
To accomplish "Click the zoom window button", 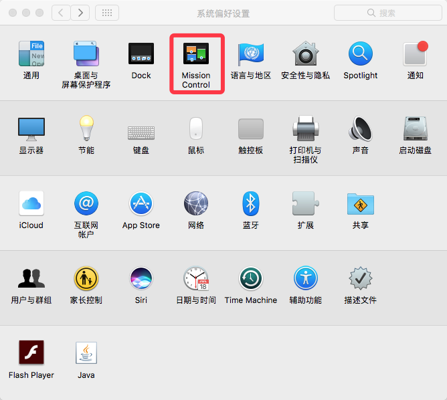I will pos(39,13).
